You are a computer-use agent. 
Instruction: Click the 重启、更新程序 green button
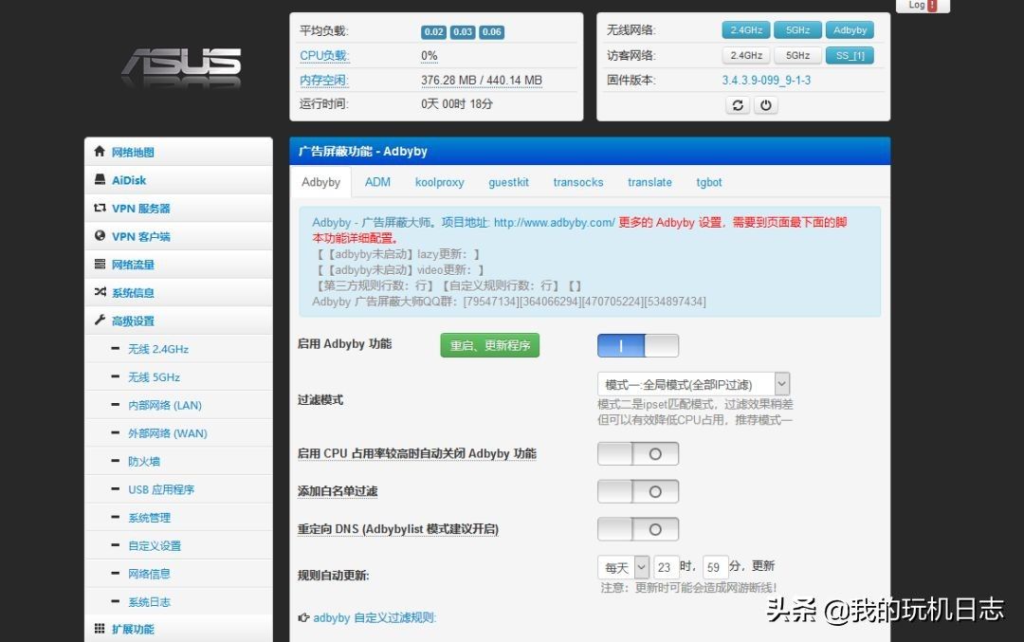[490, 345]
